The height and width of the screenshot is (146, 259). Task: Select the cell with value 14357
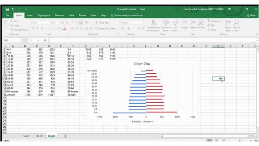(49, 95)
